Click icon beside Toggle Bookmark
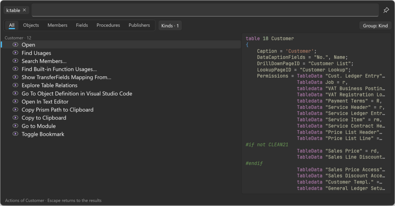The height and width of the screenshot is (206, 395). [x=15, y=134]
